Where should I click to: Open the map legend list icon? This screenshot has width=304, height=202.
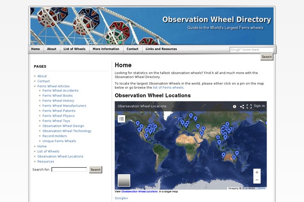(x=122, y=119)
